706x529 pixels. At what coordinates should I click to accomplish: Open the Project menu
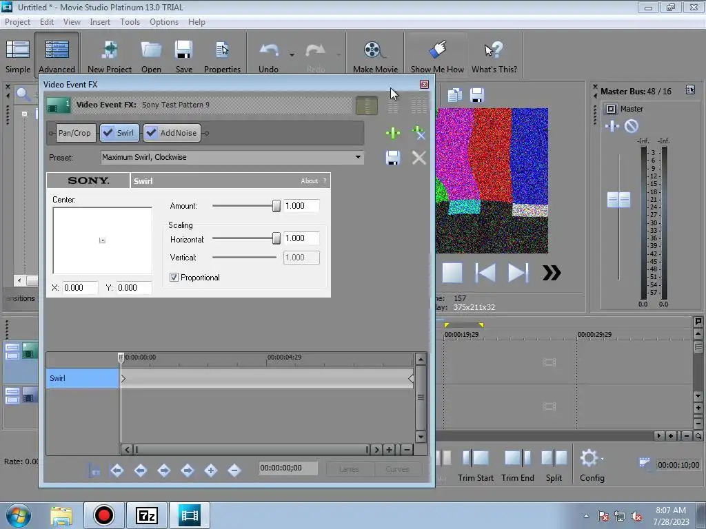pyautogui.click(x=17, y=22)
